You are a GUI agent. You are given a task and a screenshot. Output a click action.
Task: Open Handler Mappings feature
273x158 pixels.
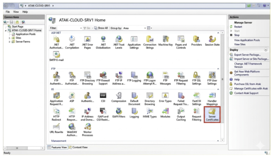[x=212, y=99]
